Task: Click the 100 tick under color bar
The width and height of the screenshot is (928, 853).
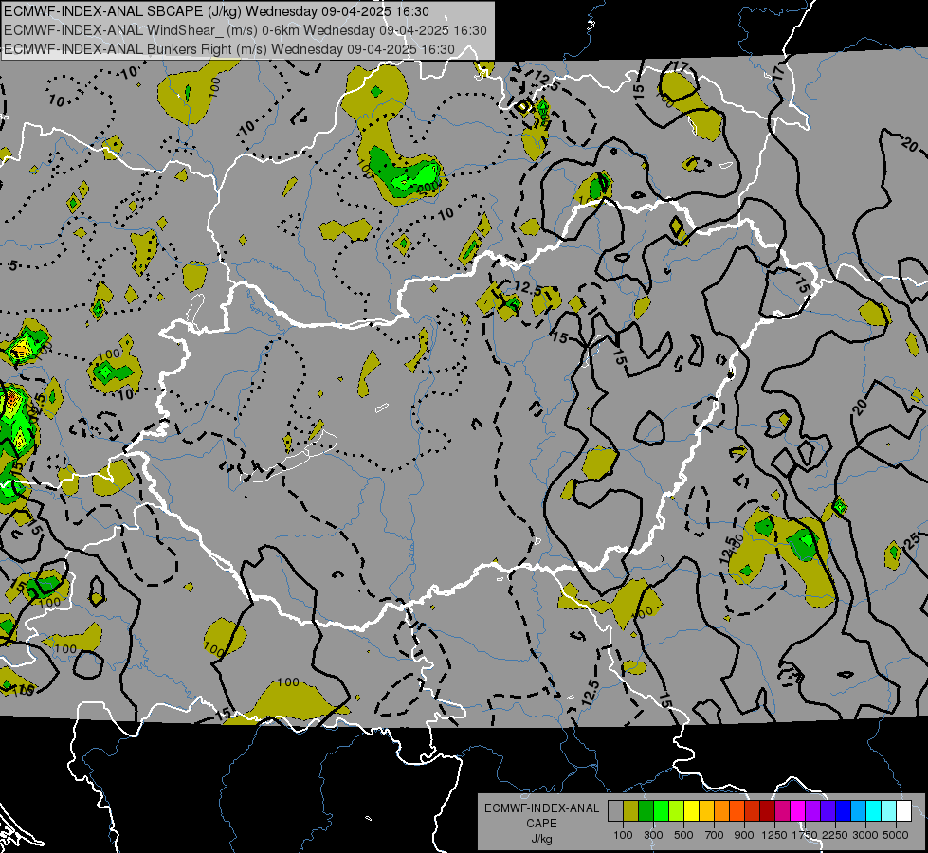Action: 623,835
